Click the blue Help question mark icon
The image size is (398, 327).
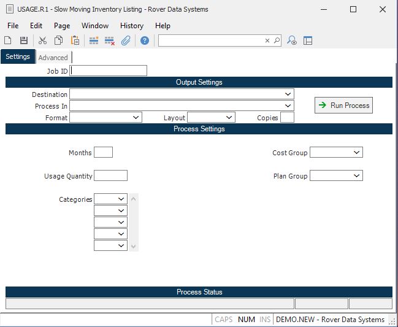(x=145, y=40)
